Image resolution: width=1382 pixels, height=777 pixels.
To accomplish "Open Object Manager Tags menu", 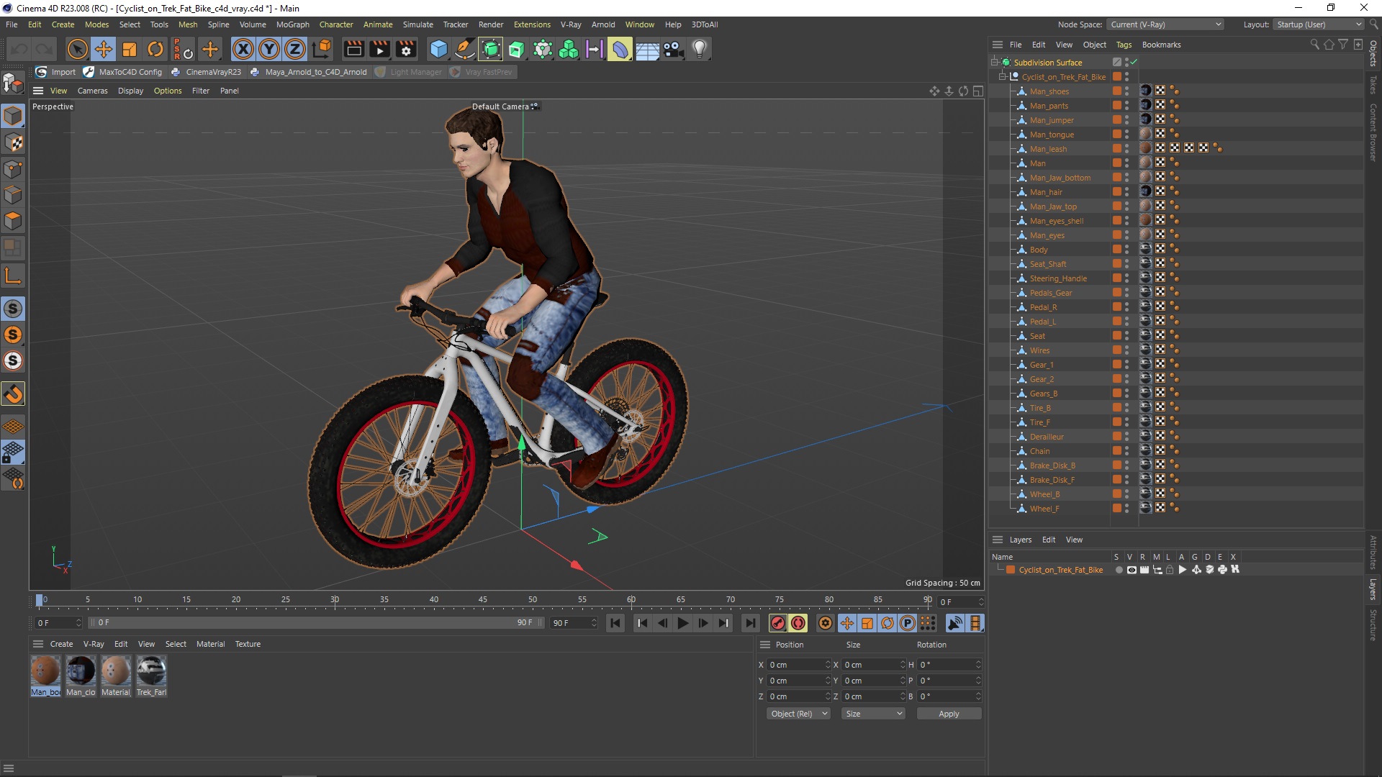I will point(1124,45).
